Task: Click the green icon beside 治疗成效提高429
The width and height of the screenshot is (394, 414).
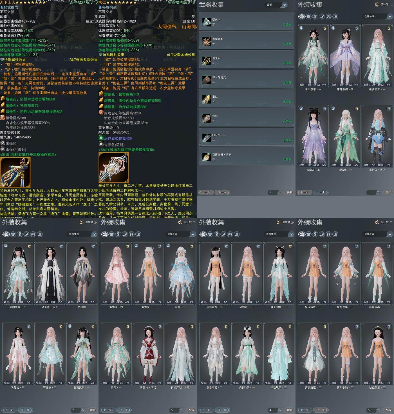Action: [101, 138]
